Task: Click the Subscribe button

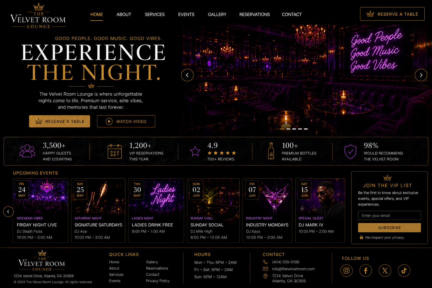Action: (x=389, y=228)
